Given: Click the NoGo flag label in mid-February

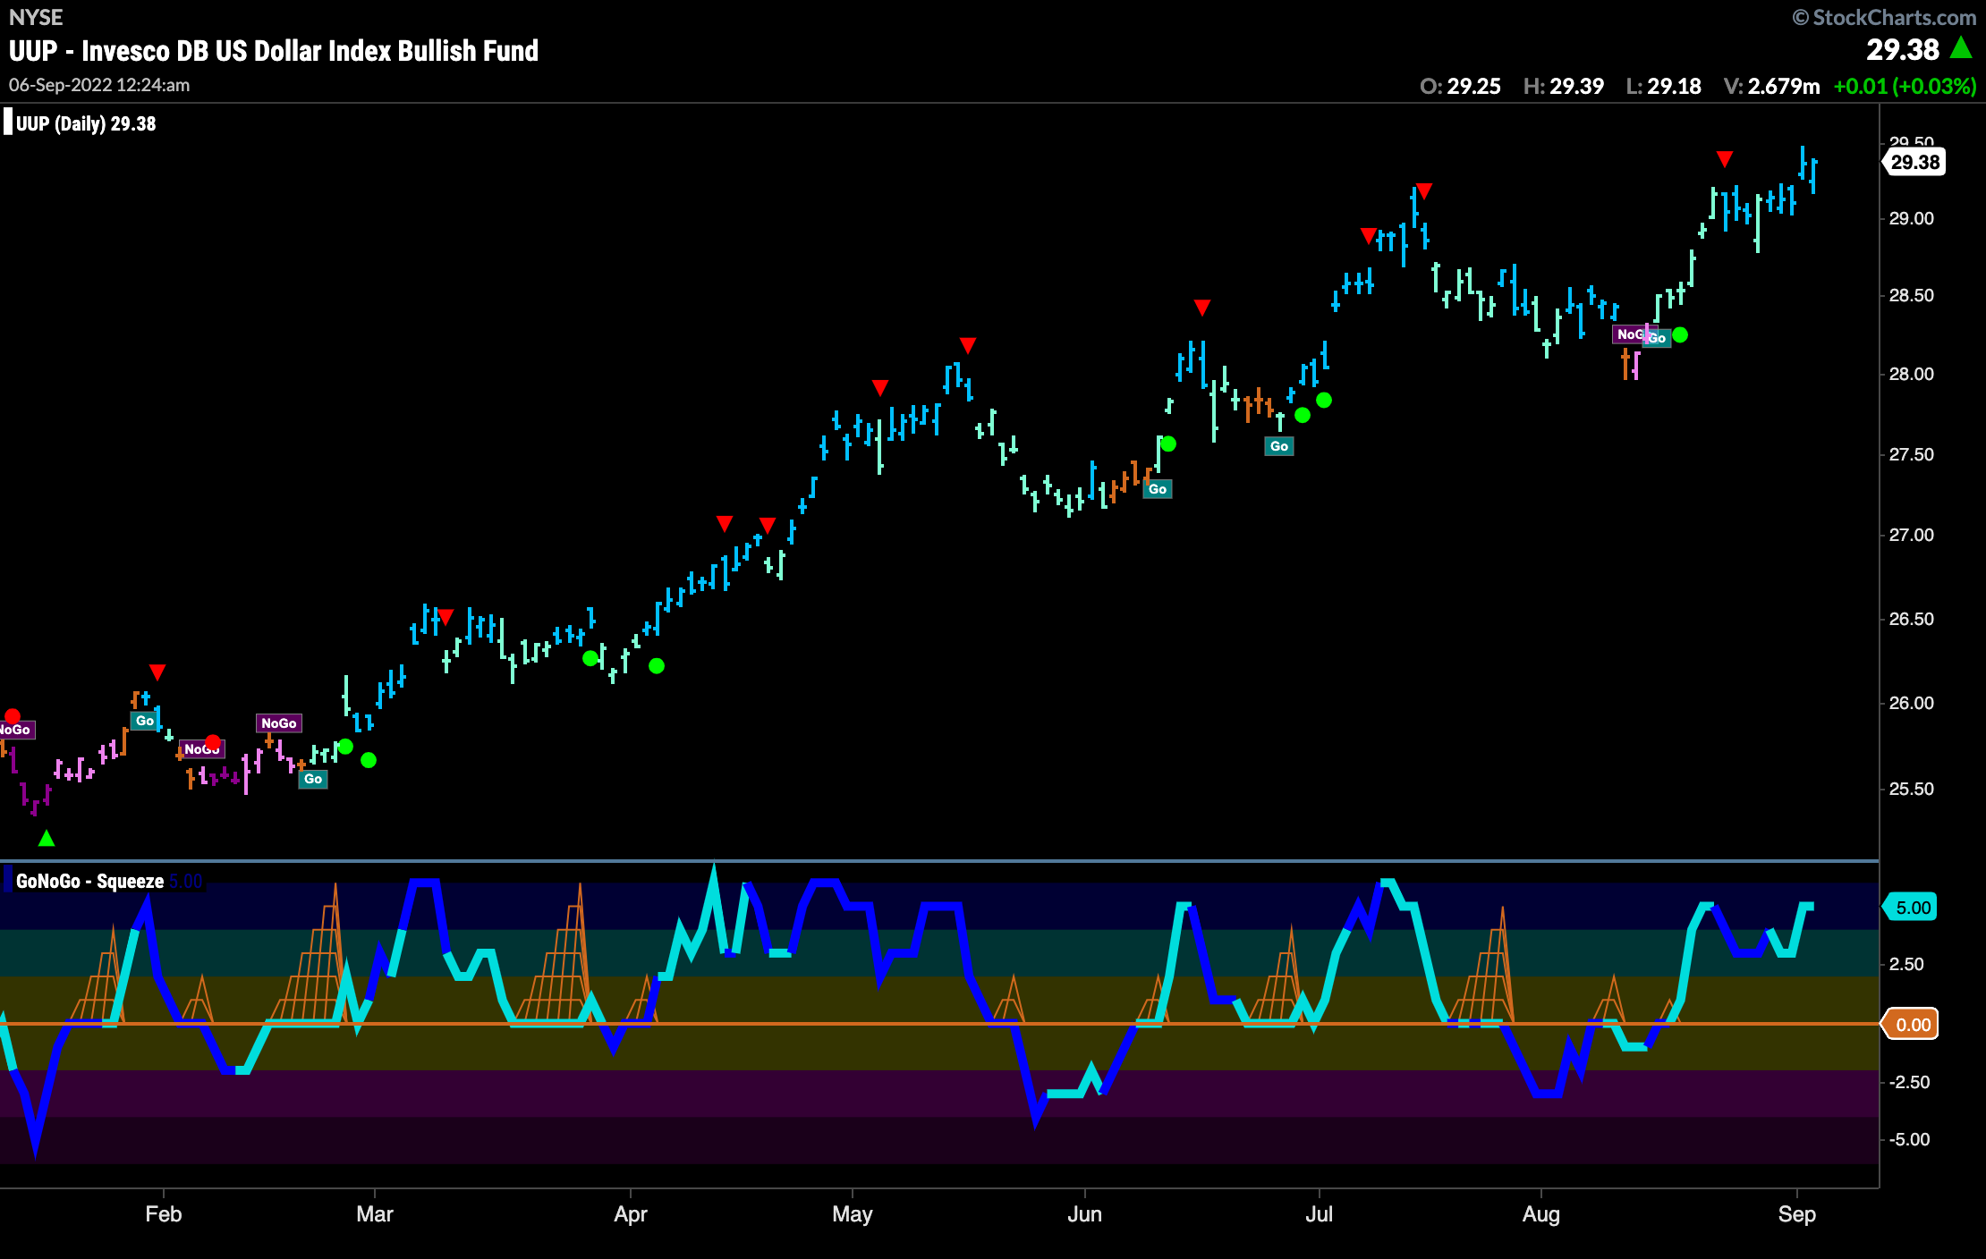Looking at the screenshot, I should [x=279, y=722].
